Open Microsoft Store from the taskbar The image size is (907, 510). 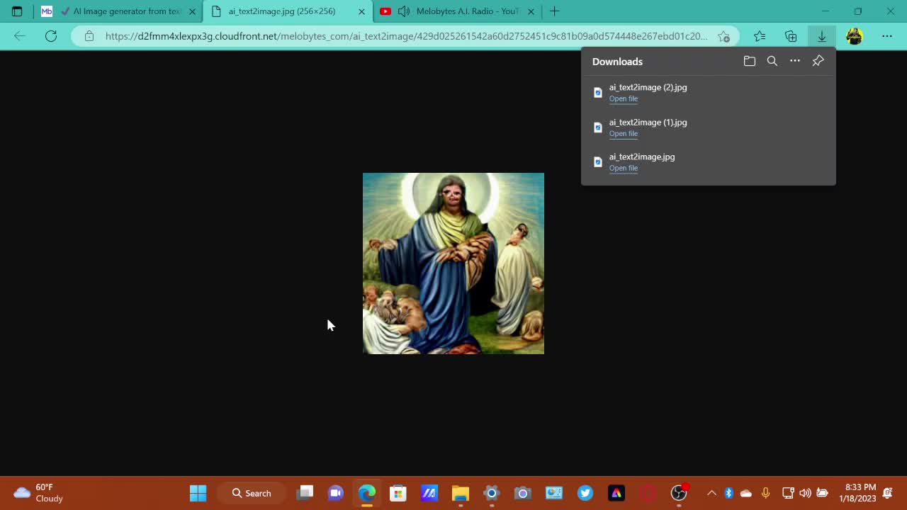(x=398, y=493)
